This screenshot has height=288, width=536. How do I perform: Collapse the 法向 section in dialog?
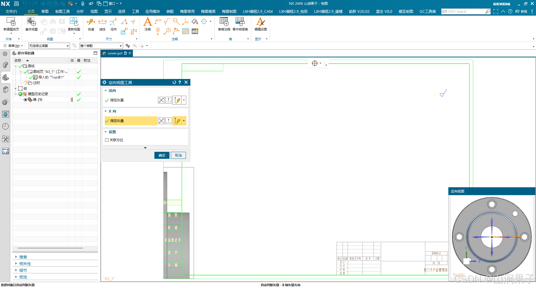pyautogui.click(x=106, y=91)
